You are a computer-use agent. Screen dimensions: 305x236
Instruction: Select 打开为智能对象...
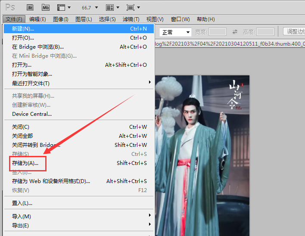[x=79, y=74]
